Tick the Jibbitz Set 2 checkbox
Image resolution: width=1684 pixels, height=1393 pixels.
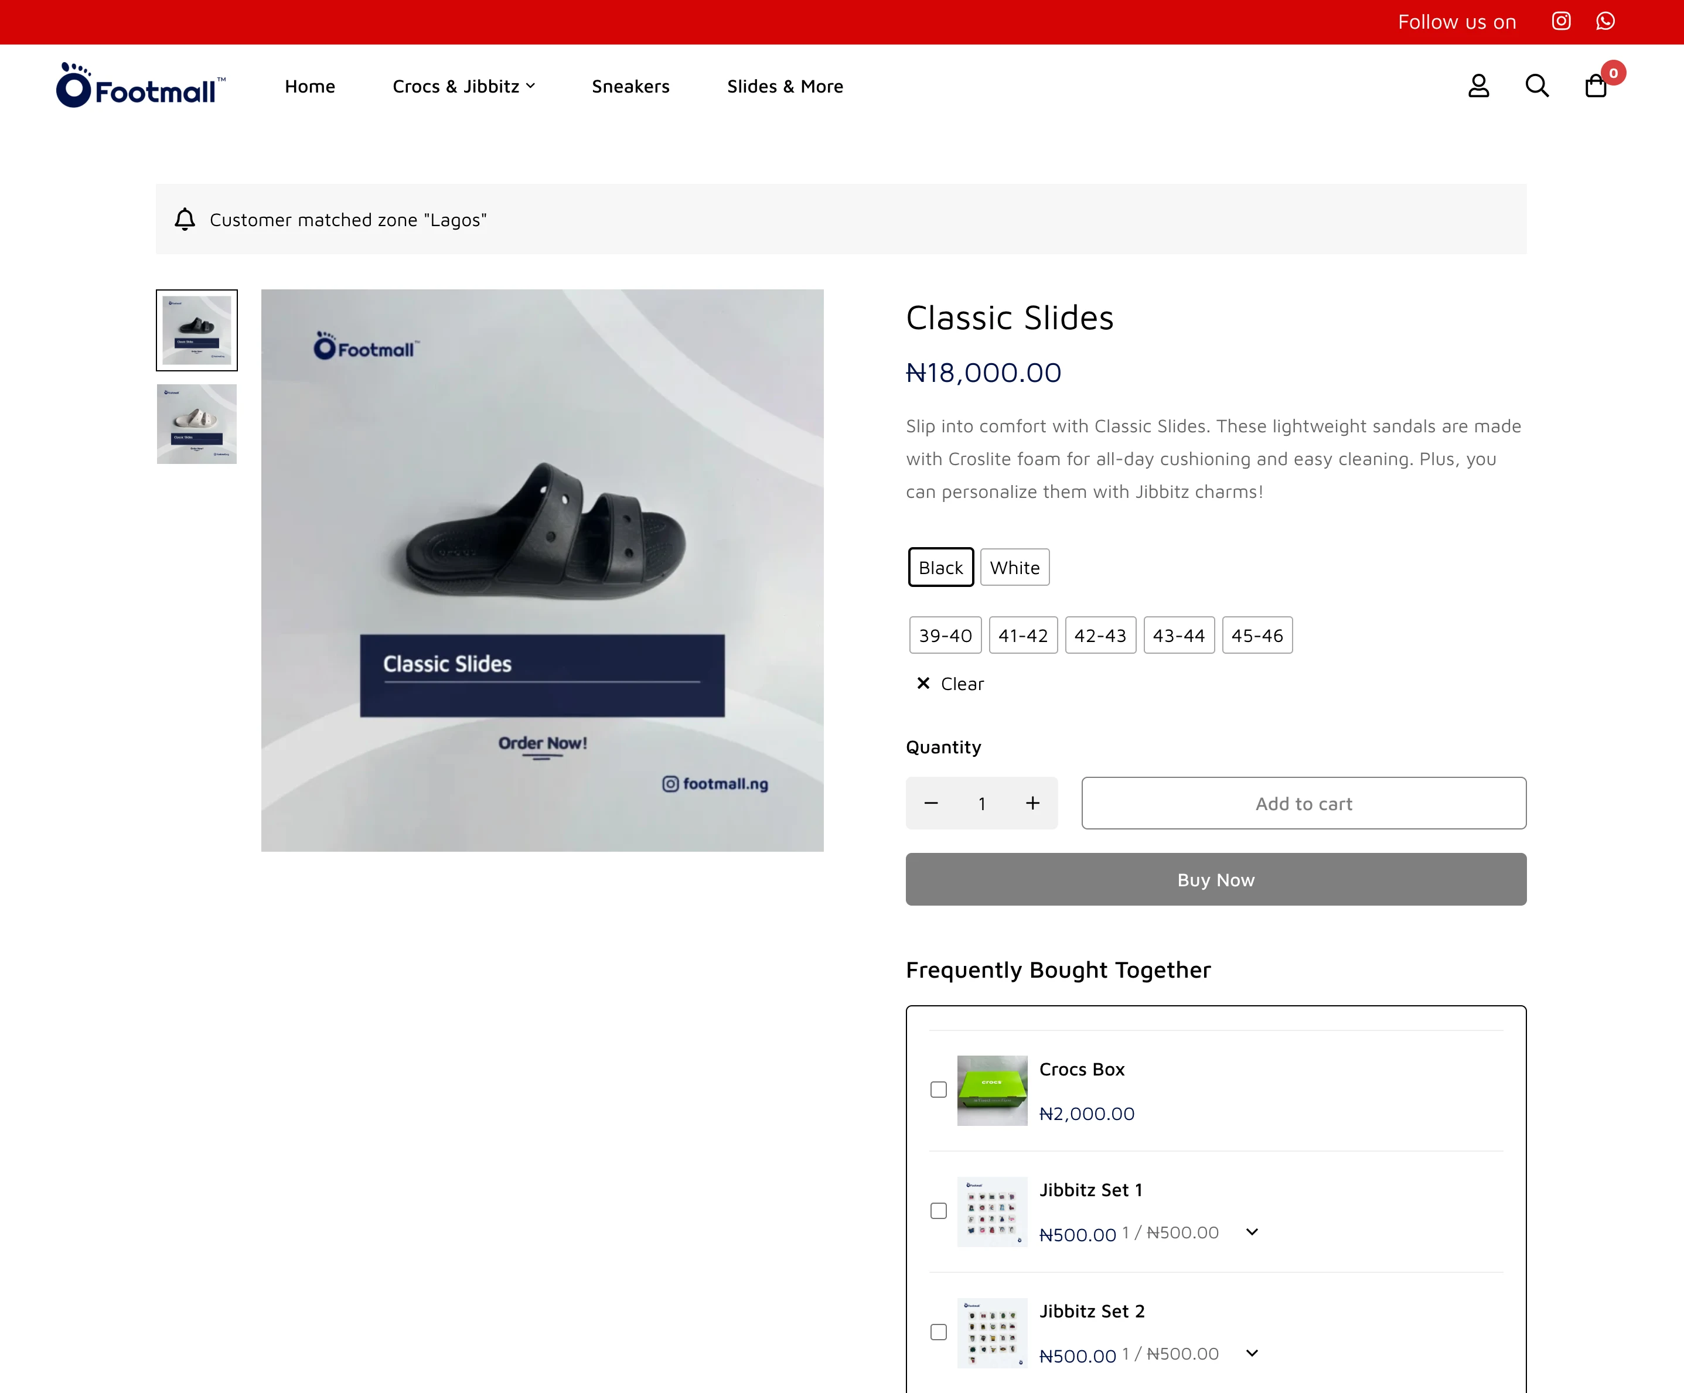pos(938,1332)
